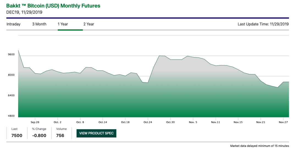Click the Oct. 8 date axis label

coord(80,122)
